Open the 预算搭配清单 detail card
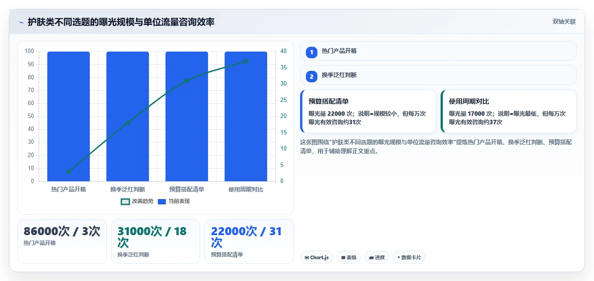 [x=368, y=111]
